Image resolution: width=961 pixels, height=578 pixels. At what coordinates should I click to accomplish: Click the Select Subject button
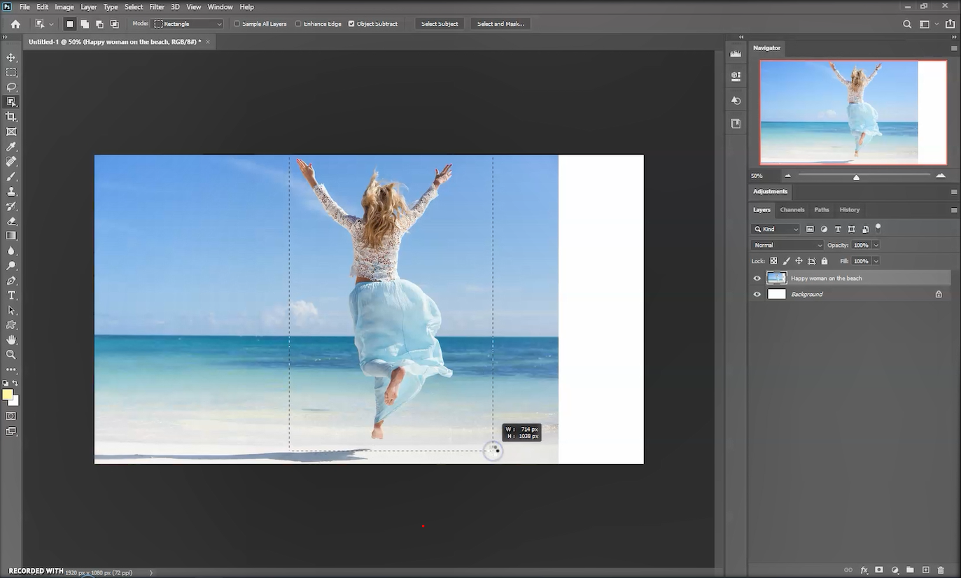click(440, 24)
